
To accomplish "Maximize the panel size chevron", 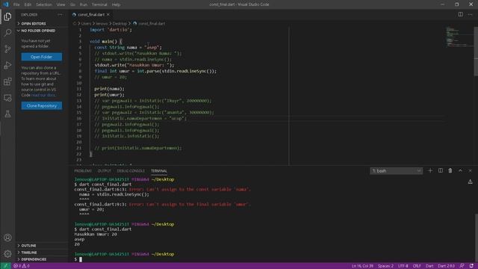I will pos(460,170).
